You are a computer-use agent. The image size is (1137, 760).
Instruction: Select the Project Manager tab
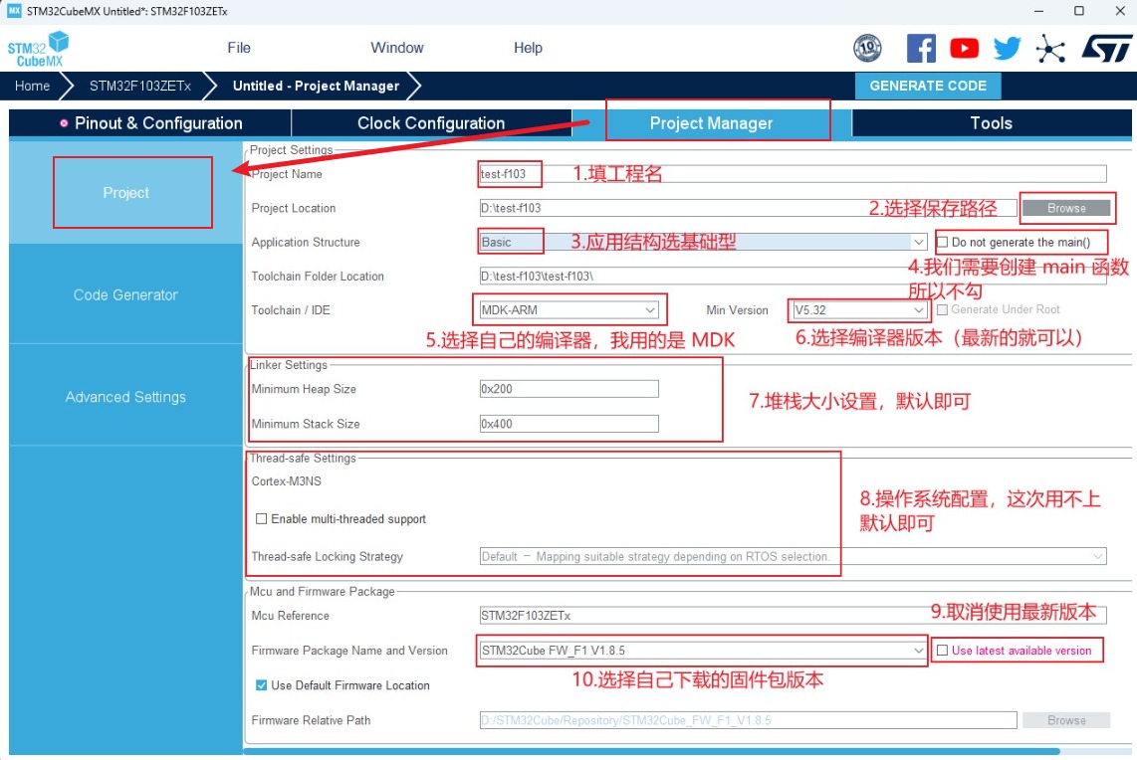click(711, 123)
